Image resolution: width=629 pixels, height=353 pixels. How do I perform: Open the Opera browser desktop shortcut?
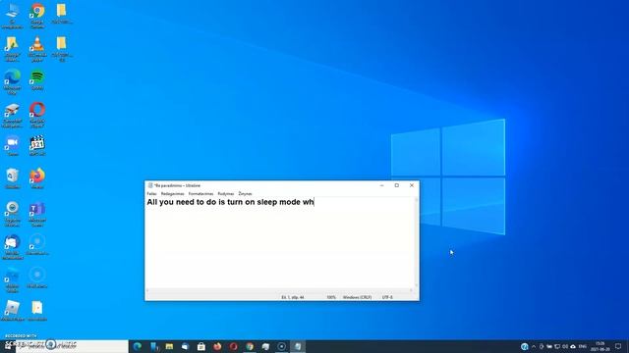(37, 115)
